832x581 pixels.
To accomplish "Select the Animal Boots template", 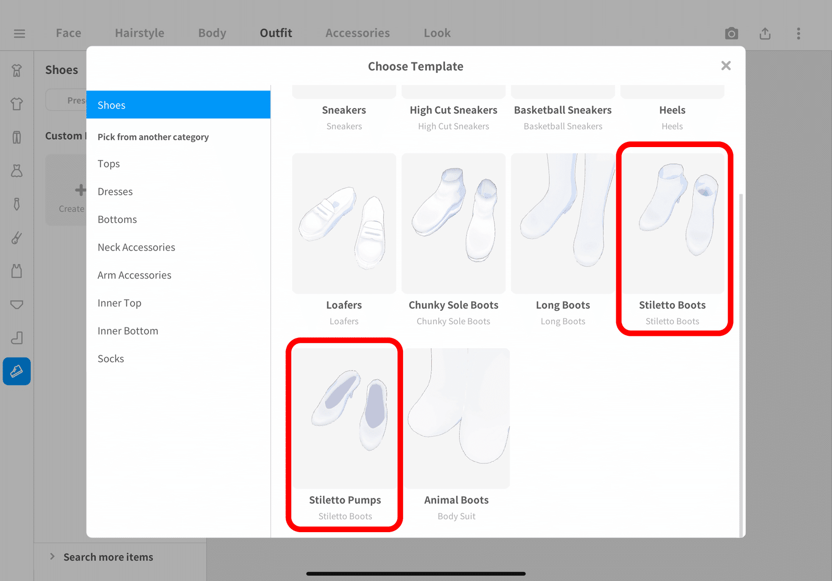I will tap(457, 418).
